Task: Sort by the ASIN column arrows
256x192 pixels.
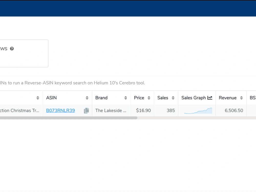Action: pyautogui.click(x=87, y=98)
